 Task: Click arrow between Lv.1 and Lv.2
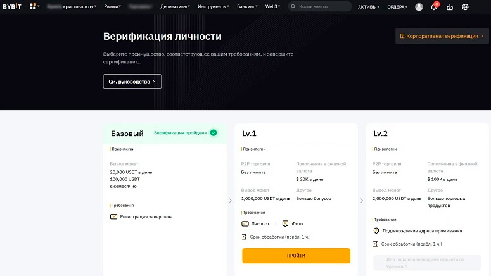pos(362,201)
